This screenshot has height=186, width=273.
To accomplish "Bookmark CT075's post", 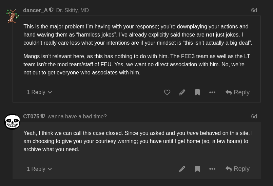I will coord(197,169).
